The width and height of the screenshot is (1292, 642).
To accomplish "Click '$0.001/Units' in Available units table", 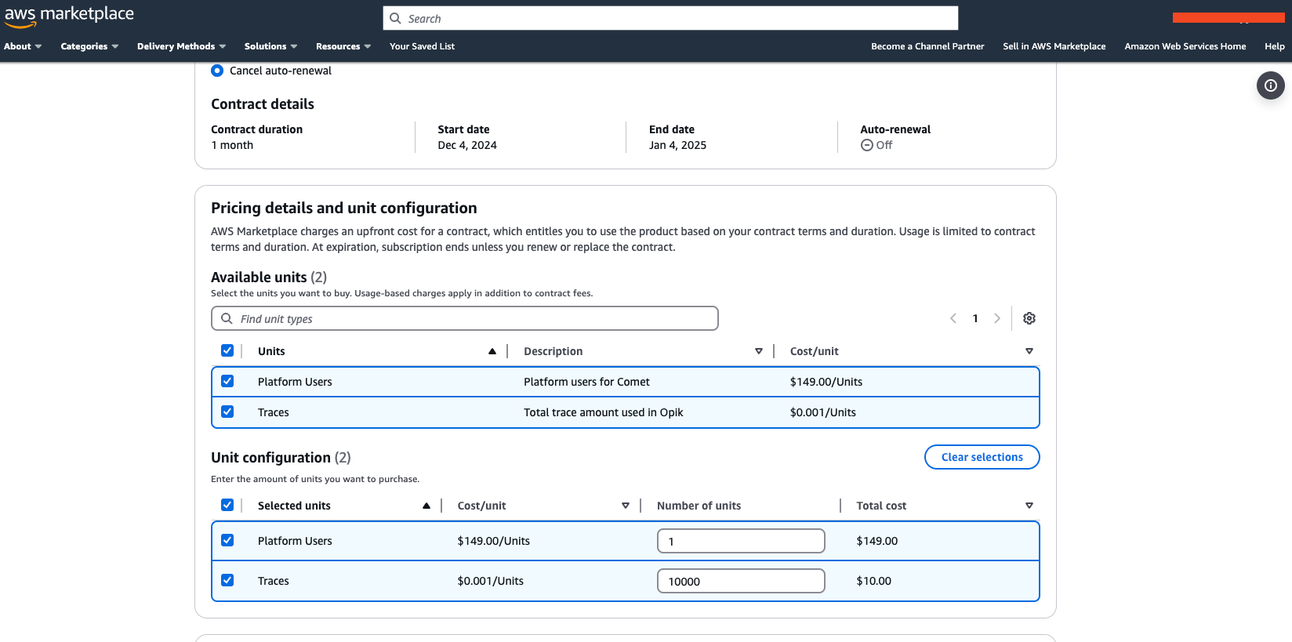I will click(x=823, y=412).
